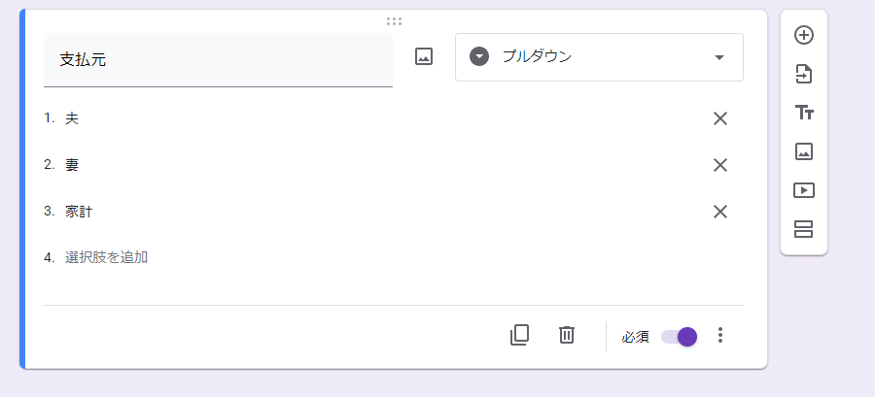Remove option 家計 with its X
The width and height of the screenshot is (875, 397).
719,212
